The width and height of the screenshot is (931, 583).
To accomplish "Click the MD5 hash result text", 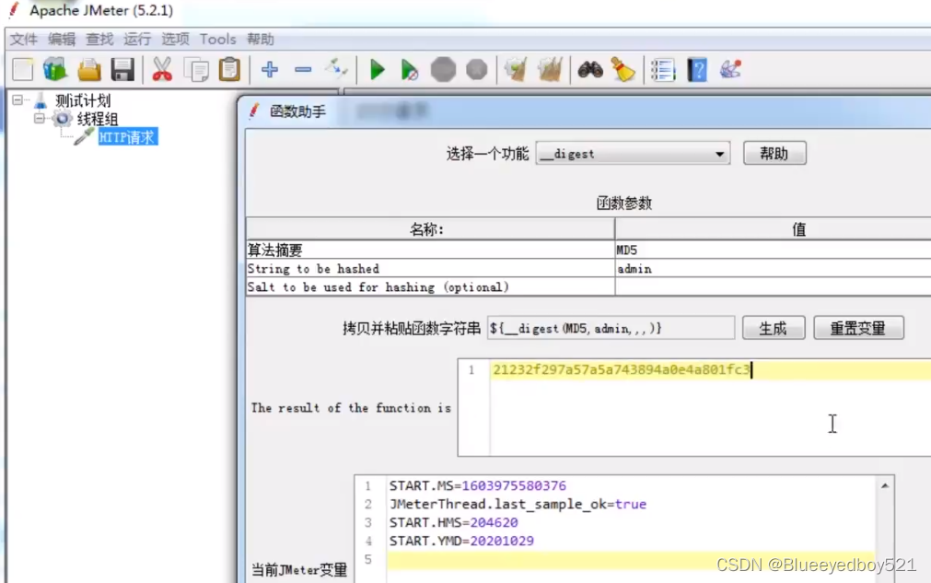I will tap(621, 370).
